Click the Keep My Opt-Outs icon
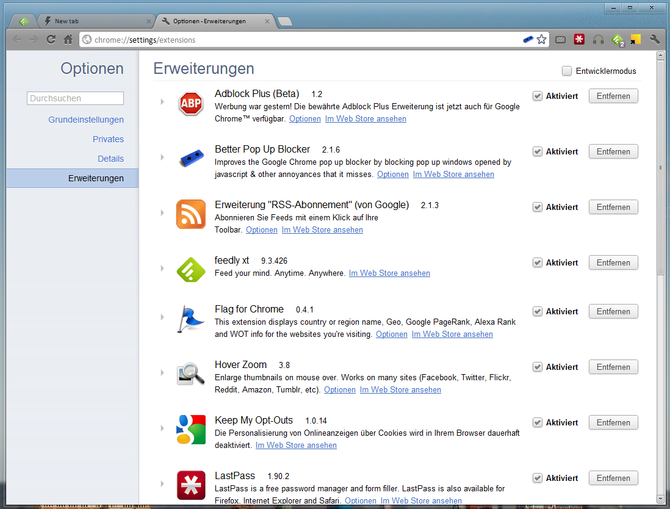 point(190,430)
